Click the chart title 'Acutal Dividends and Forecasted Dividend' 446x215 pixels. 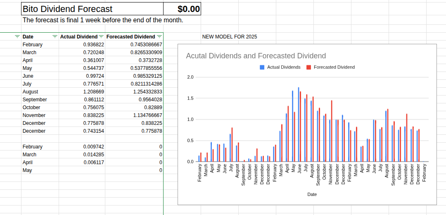[x=256, y=56]
